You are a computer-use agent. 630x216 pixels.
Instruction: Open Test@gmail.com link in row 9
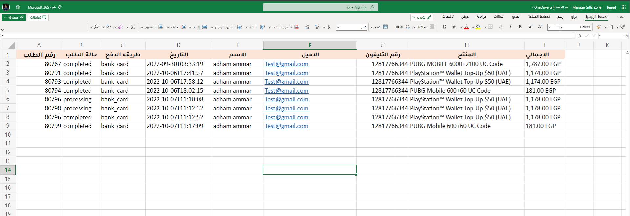(x=286, y=126)
